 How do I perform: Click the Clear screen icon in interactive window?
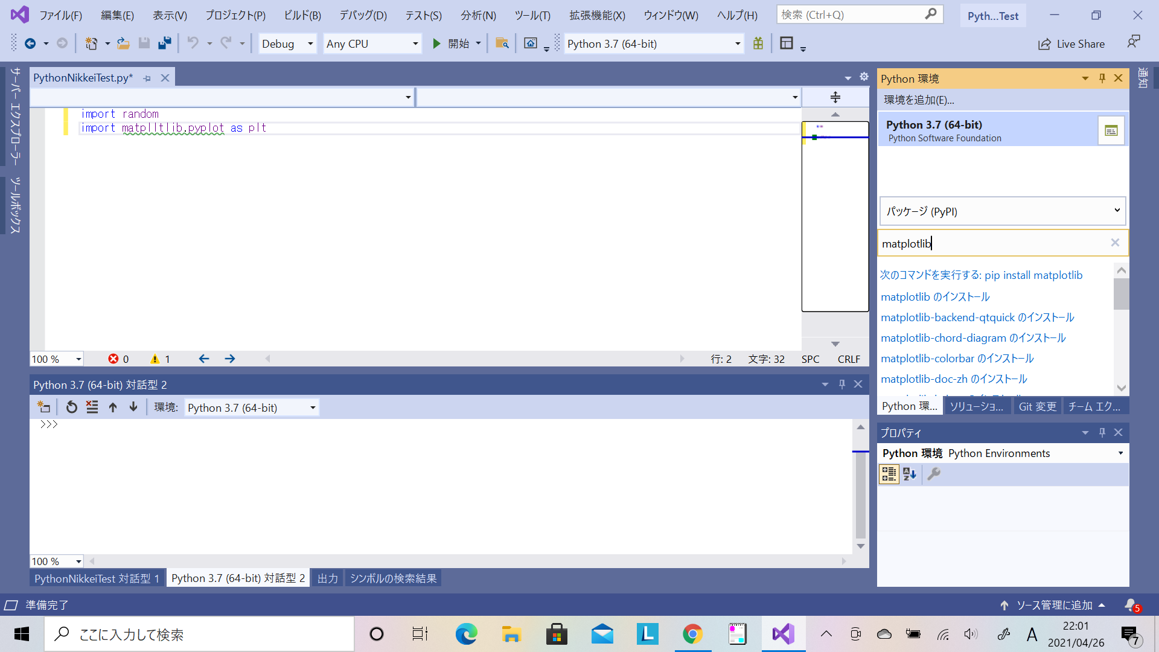coord(92,407)
